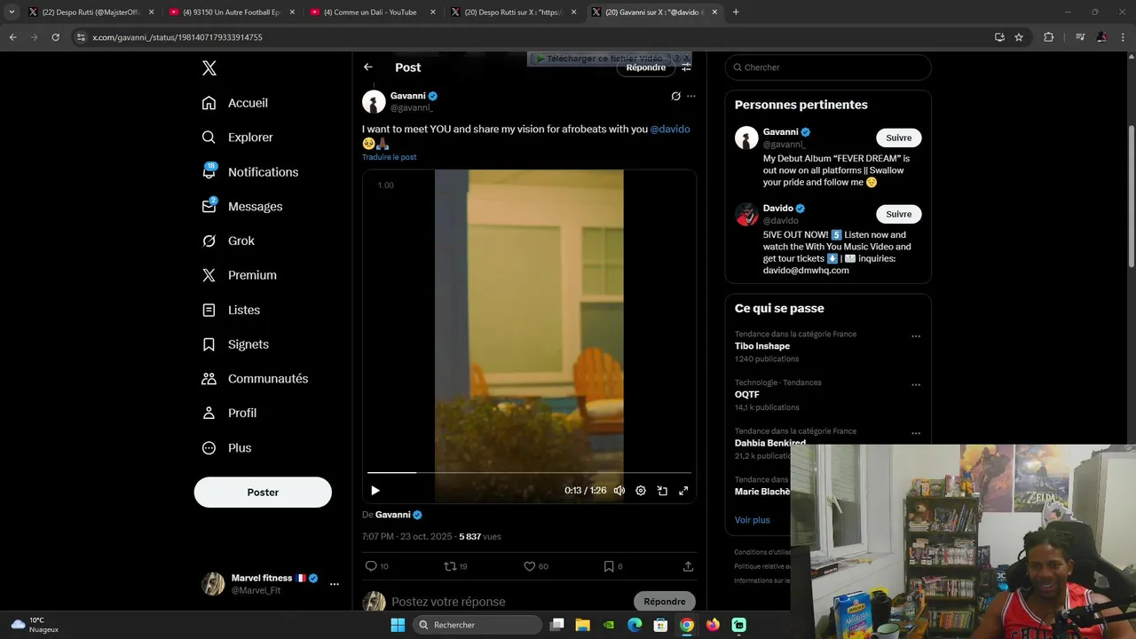
Task: Open a new browser tab
Action: pyautogui.click(x=736, y=12)
